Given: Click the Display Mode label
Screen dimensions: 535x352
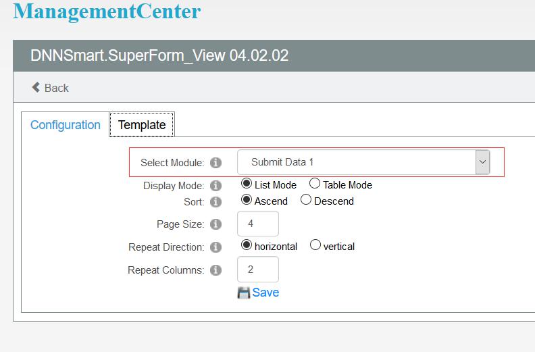Looking at the screenshot, I should 174,186.
